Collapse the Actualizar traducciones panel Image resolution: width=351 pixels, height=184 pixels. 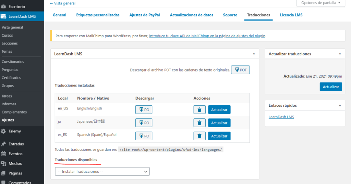point(340,54)
